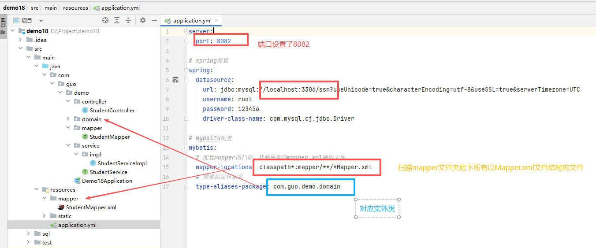The width and height of the screenshot is (596, 248).
Task: Hide the project tool window
Action: 154,20
